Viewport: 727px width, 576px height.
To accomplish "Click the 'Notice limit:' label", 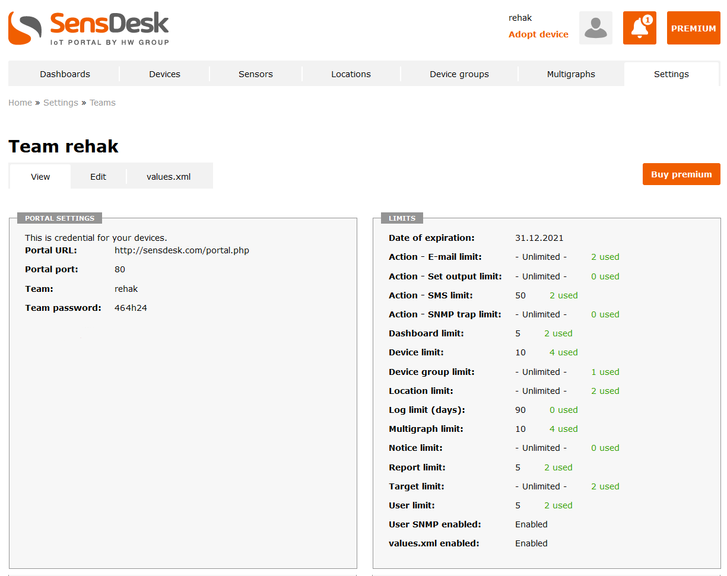I will tap(415, 448).
